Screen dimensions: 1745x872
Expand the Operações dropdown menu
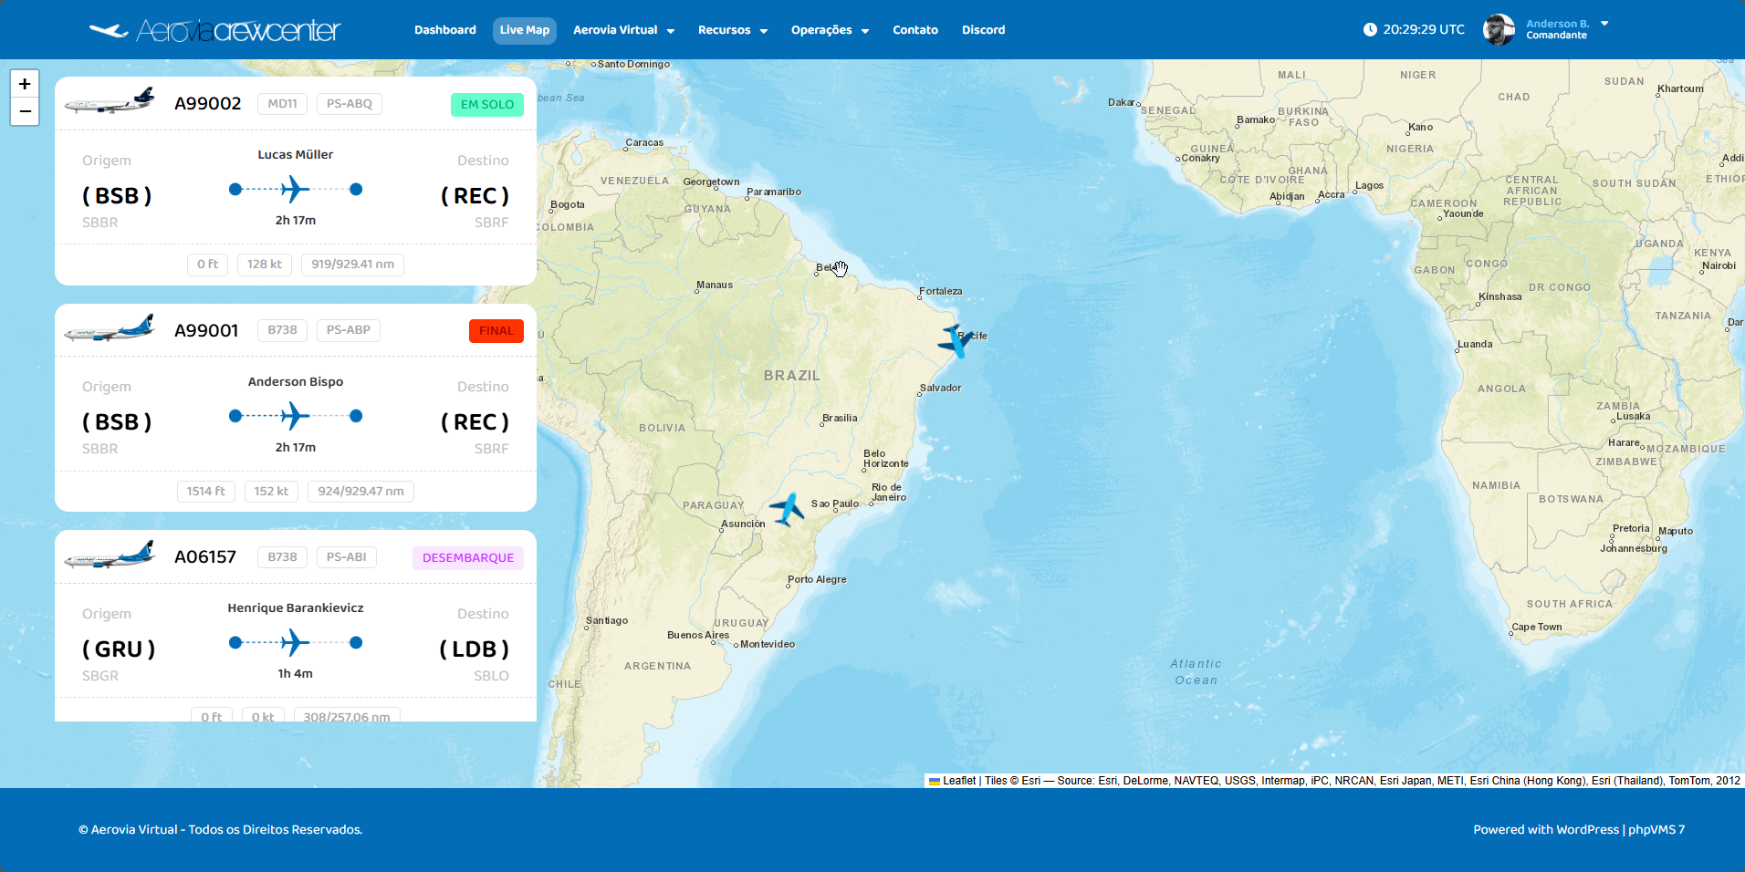click(x=830, y=30)
